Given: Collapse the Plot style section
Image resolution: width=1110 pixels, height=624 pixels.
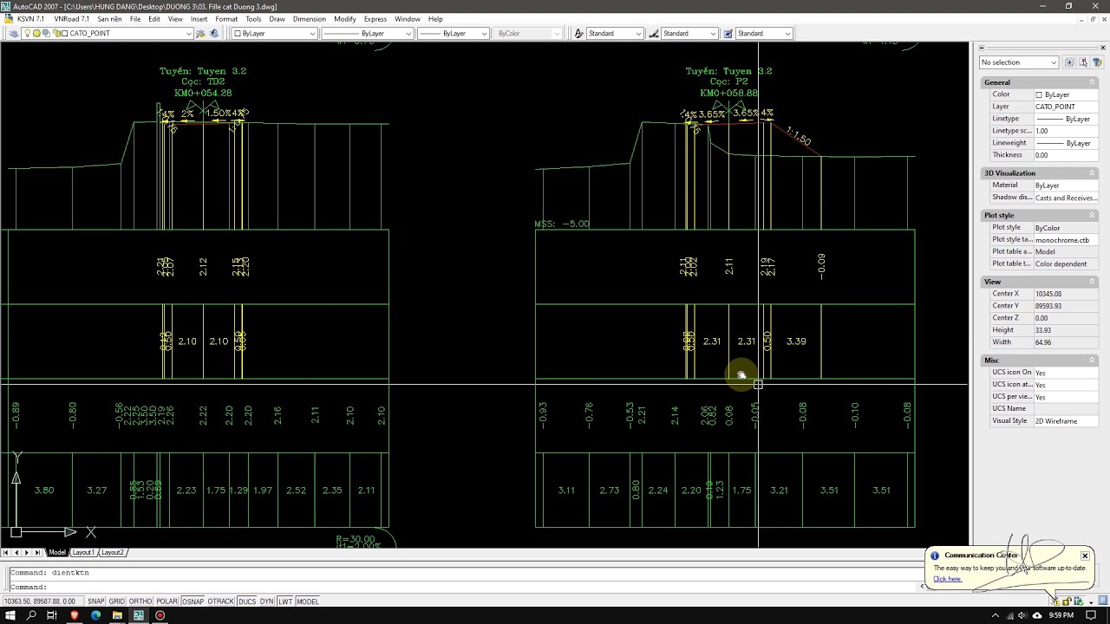Looking at the screenshot, I should (1093, 215).
